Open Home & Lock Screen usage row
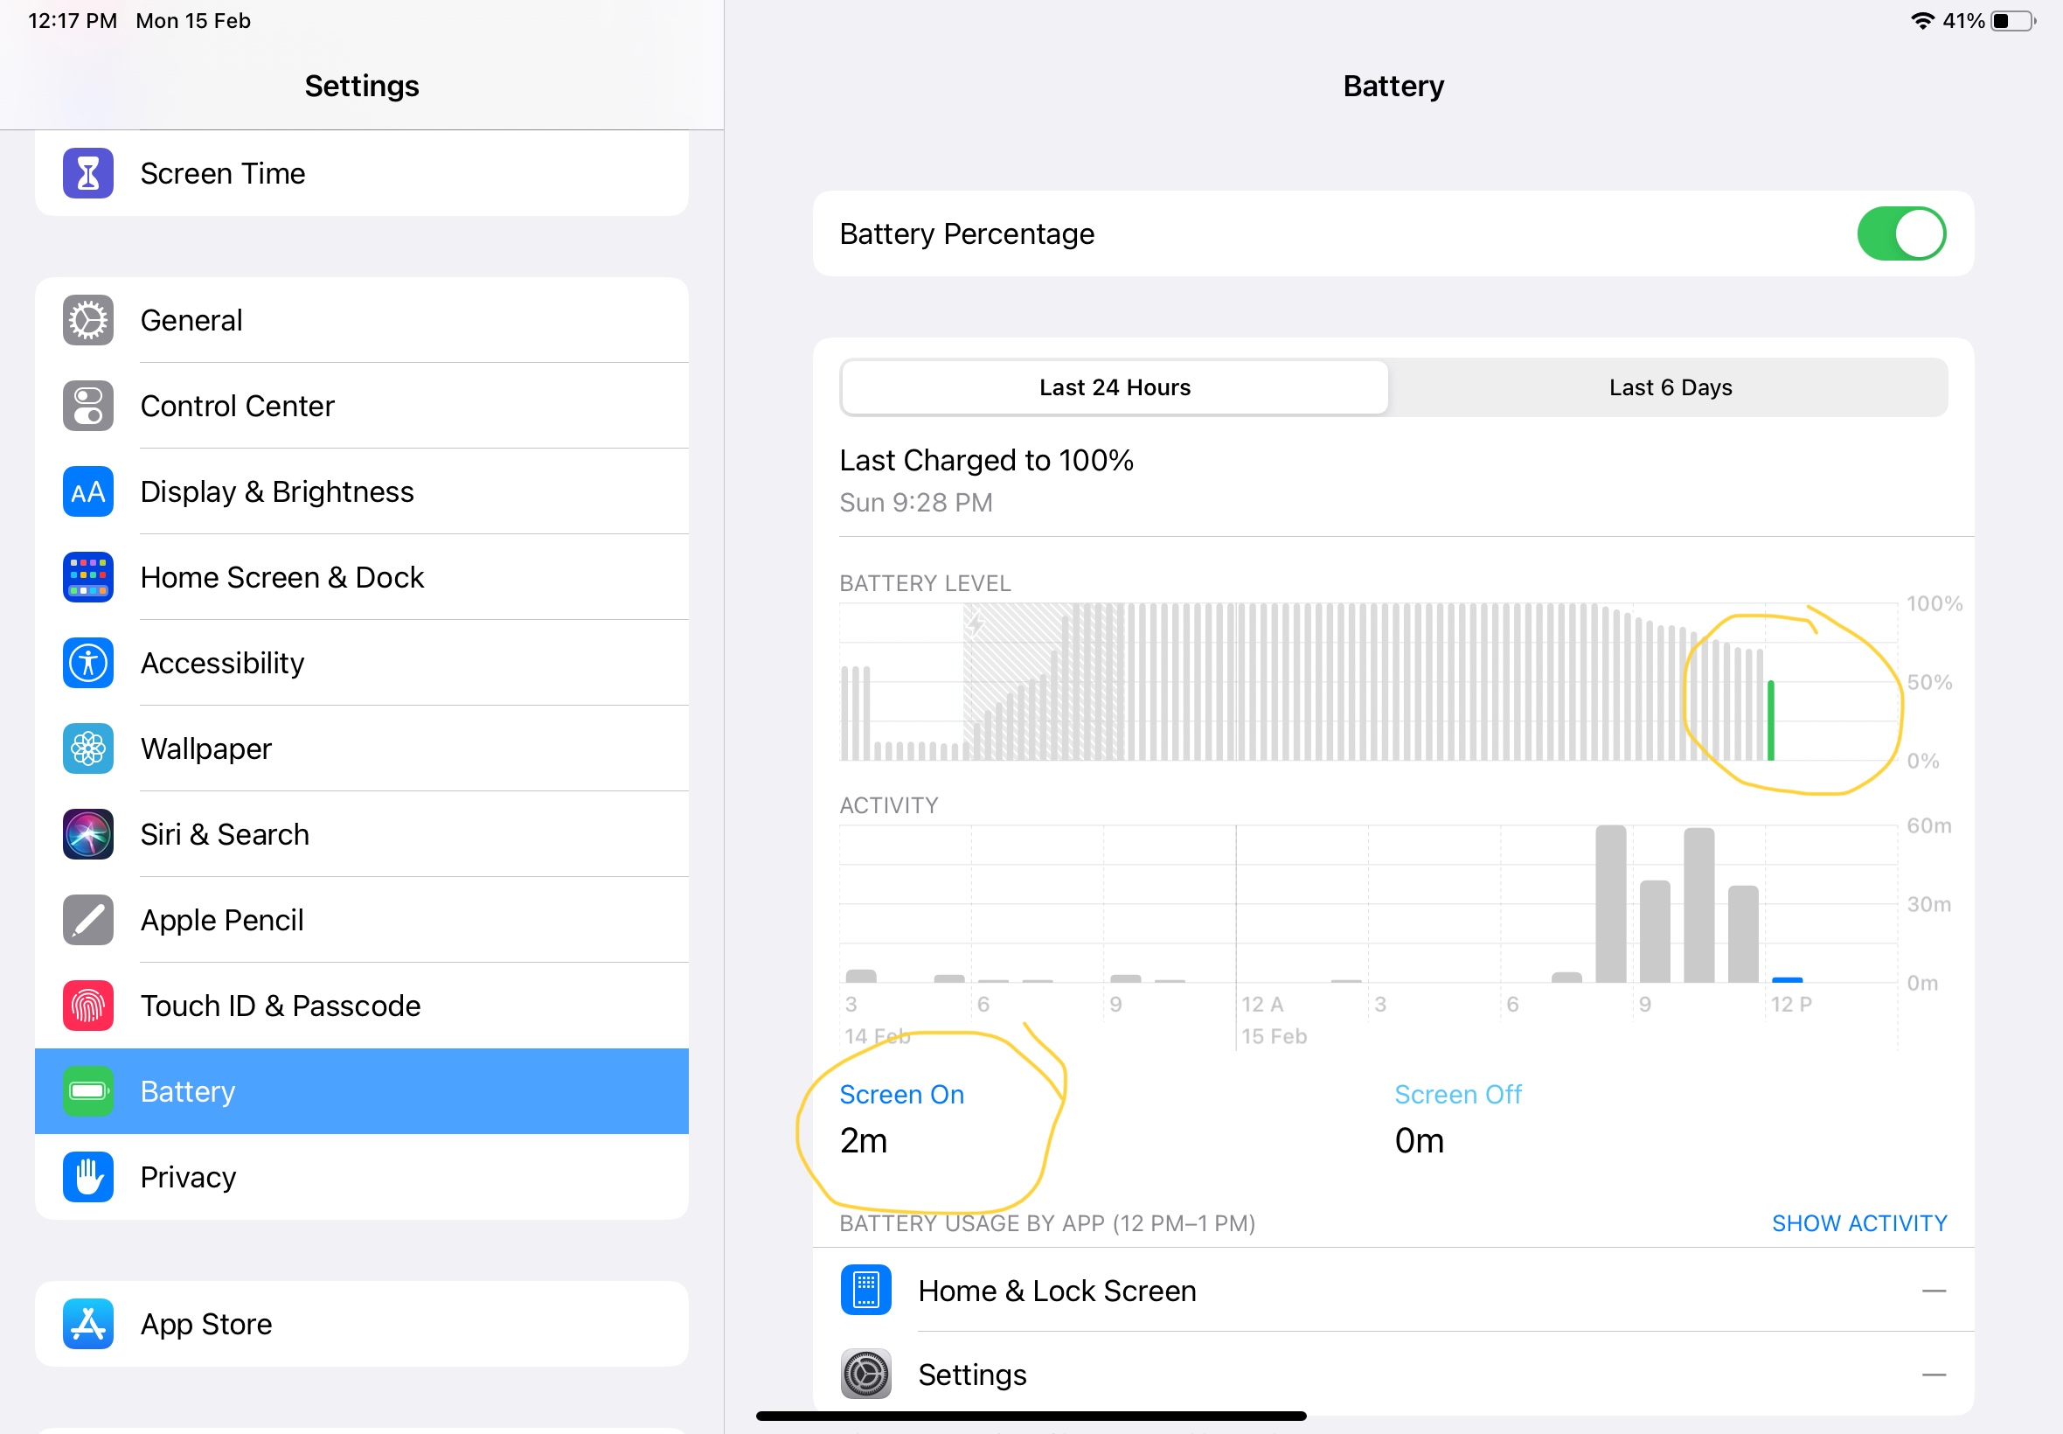The height and width of the screenshot is (1434, 2063). pos(1393,1291)
